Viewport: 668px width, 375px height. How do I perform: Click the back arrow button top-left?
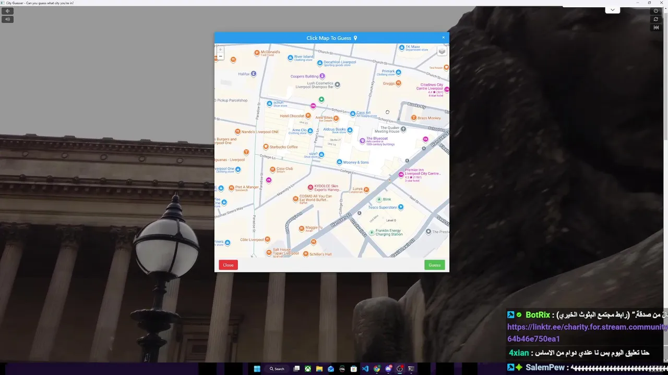click(x=7, y=11)
